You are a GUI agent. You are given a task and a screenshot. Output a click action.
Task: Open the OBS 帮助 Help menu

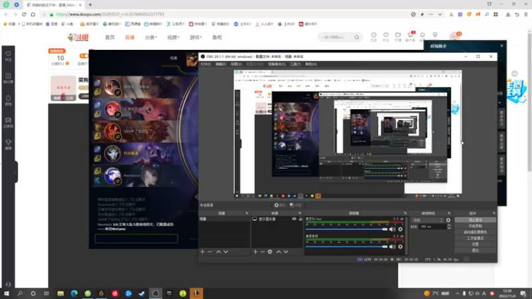[311, 64]
